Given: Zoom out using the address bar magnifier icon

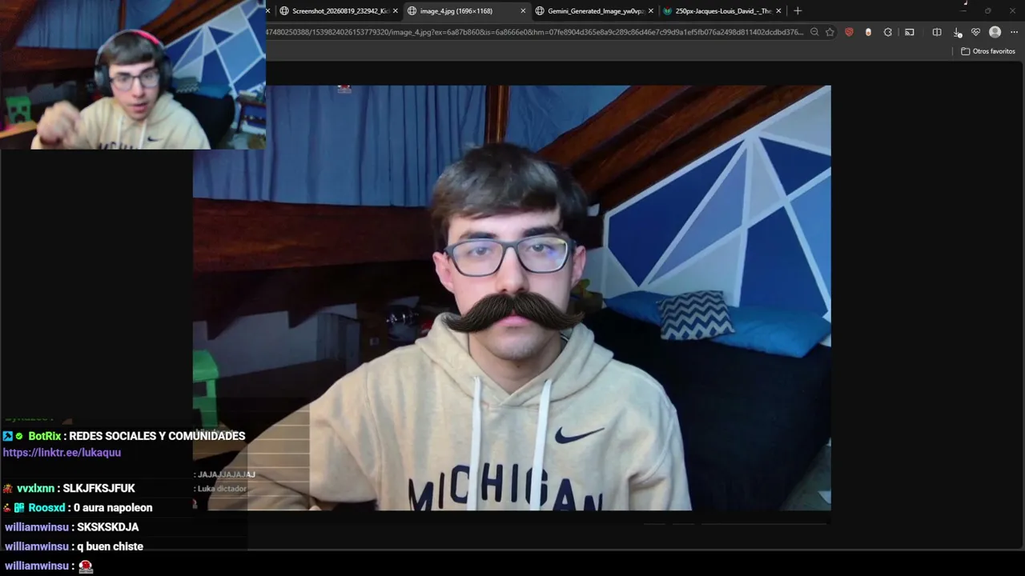Looking at the screenshot, I should [814, 32].
